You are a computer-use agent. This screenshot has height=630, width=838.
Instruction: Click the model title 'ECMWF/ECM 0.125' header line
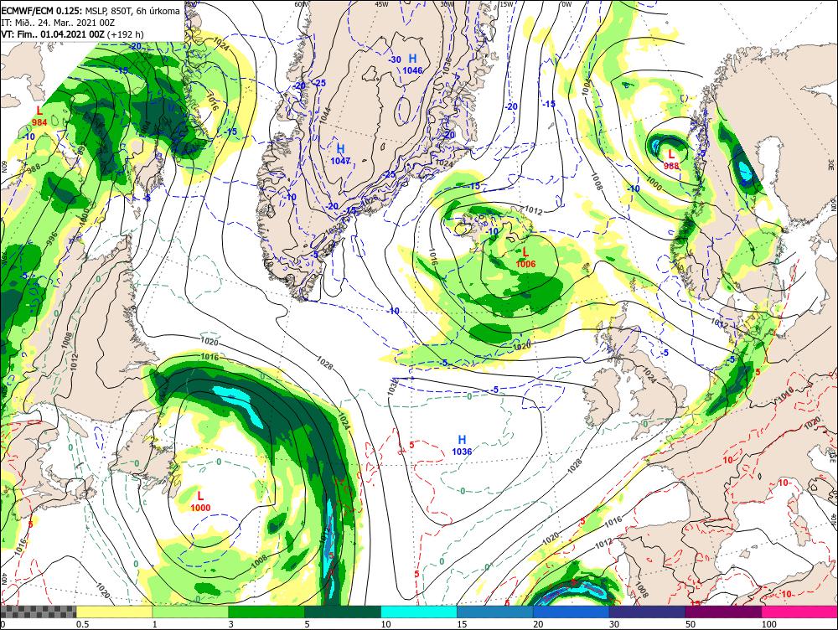click(x=91, y=11)
